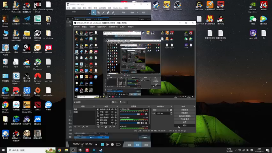Pop out the 来源 dock panel

point(117,106)
